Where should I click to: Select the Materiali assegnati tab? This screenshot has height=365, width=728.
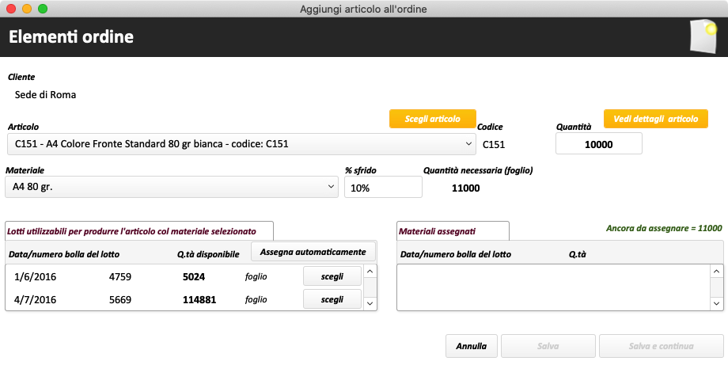click(x=452, y=231)
